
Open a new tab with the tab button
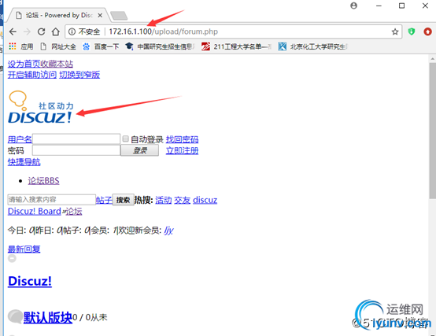click(x=119, y=16)
